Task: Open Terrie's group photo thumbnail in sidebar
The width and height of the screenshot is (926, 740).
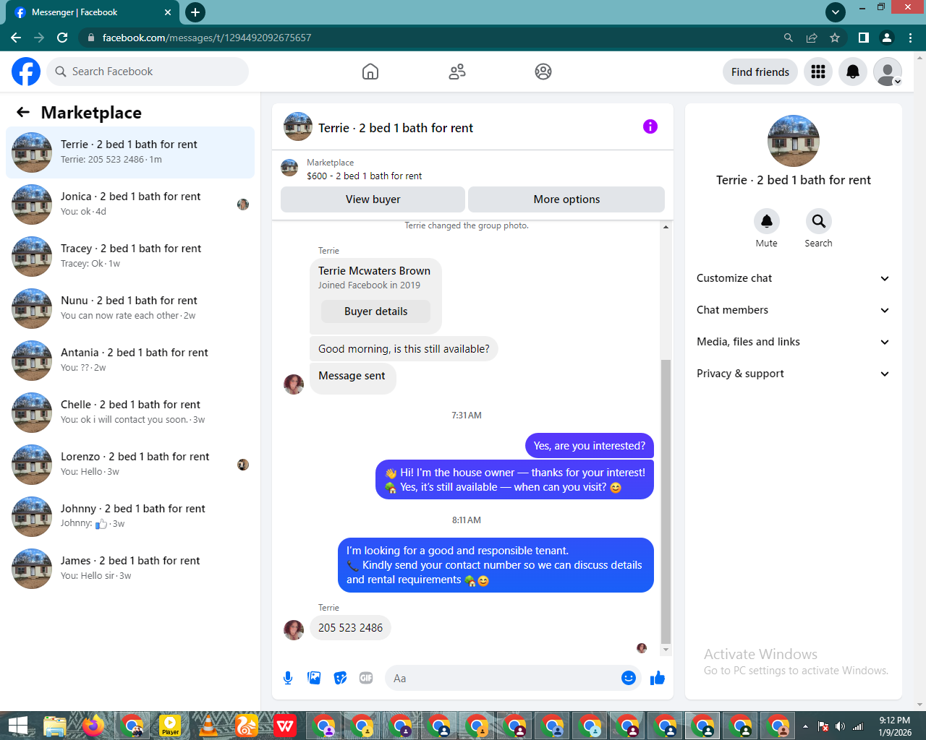Action: coord(32,152)
